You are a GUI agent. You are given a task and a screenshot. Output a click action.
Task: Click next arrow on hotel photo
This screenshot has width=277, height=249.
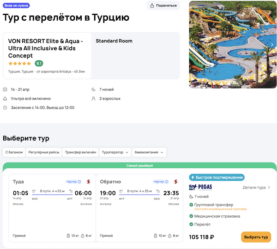pos(272,45)
